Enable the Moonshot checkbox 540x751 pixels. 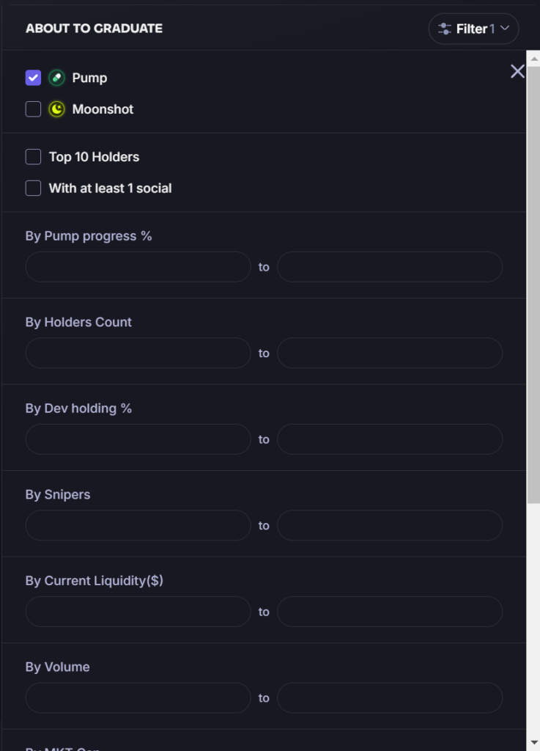[33, 109]
